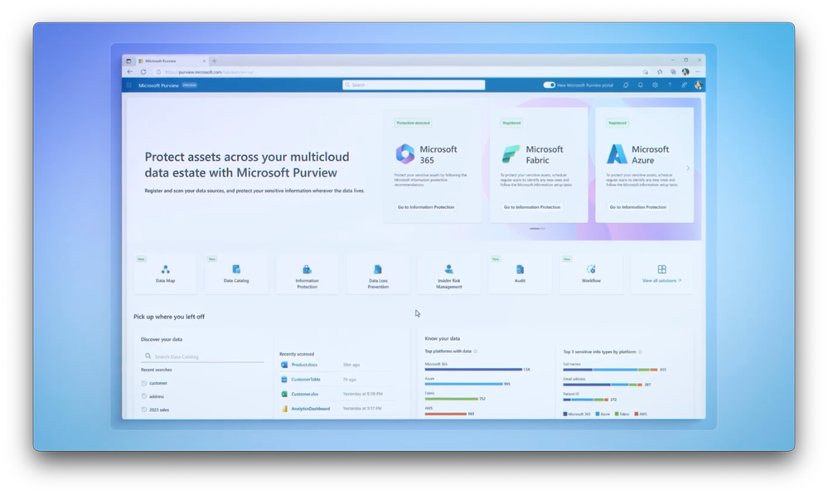The width and height of the screenshot is (828, 495).
Task: Reload the page with refresh button
Action: pyautogui.click(x=143, y=72)
